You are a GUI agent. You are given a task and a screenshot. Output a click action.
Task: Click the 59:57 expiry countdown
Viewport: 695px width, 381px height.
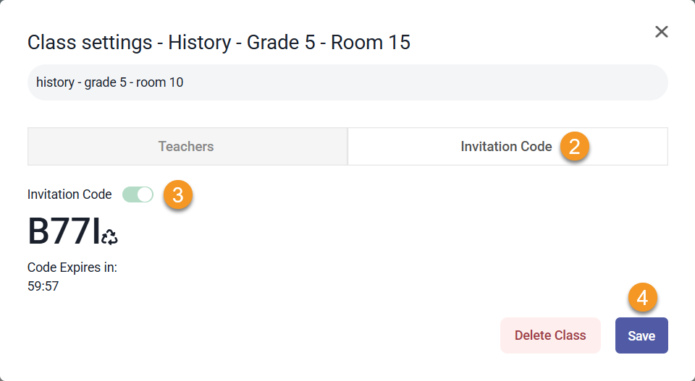[43, 286]
